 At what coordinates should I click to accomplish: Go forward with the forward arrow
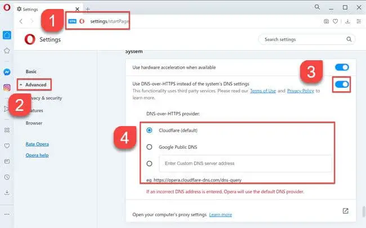(32, 21)
